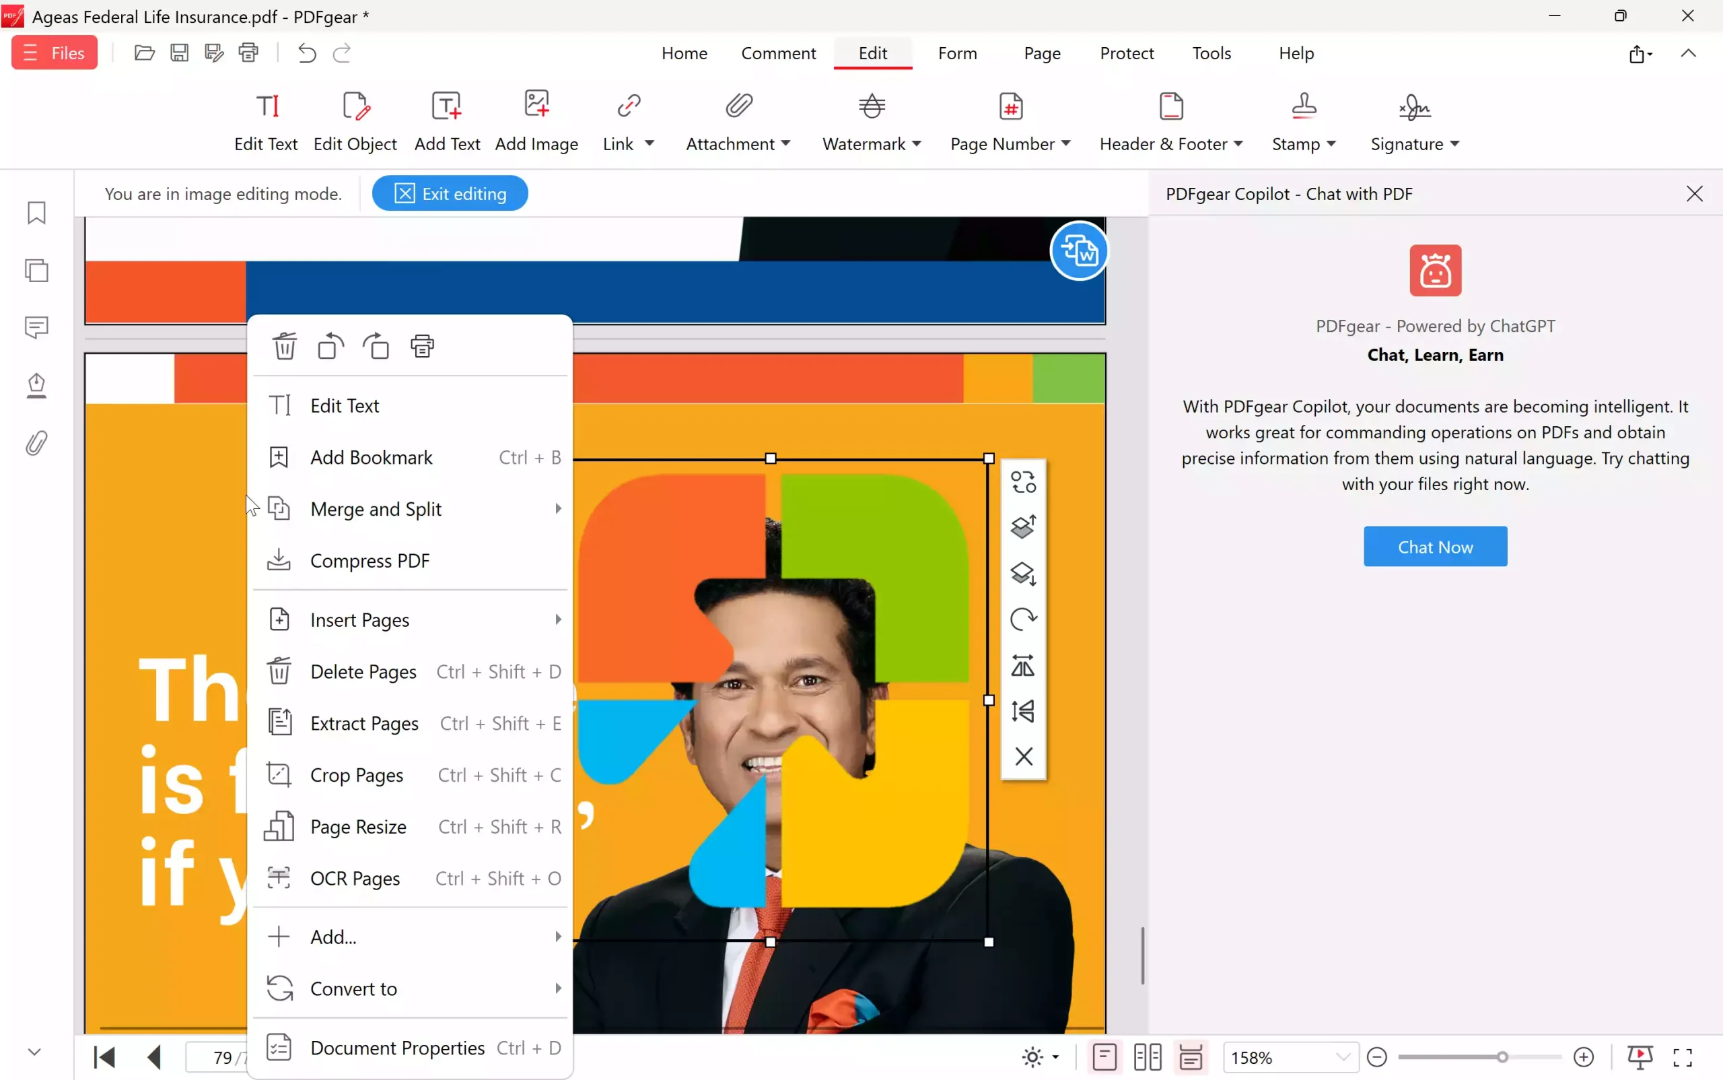Open the Stamp dropdown
The width and height of the screenshot is (1723, 1080).
(1304, 121)
